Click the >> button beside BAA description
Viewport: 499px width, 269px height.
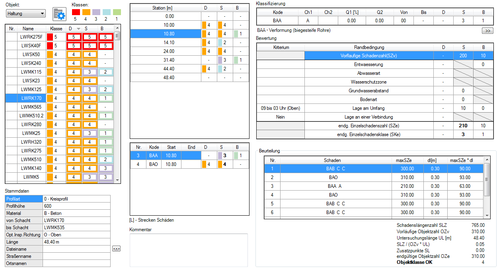pos(487,31)
